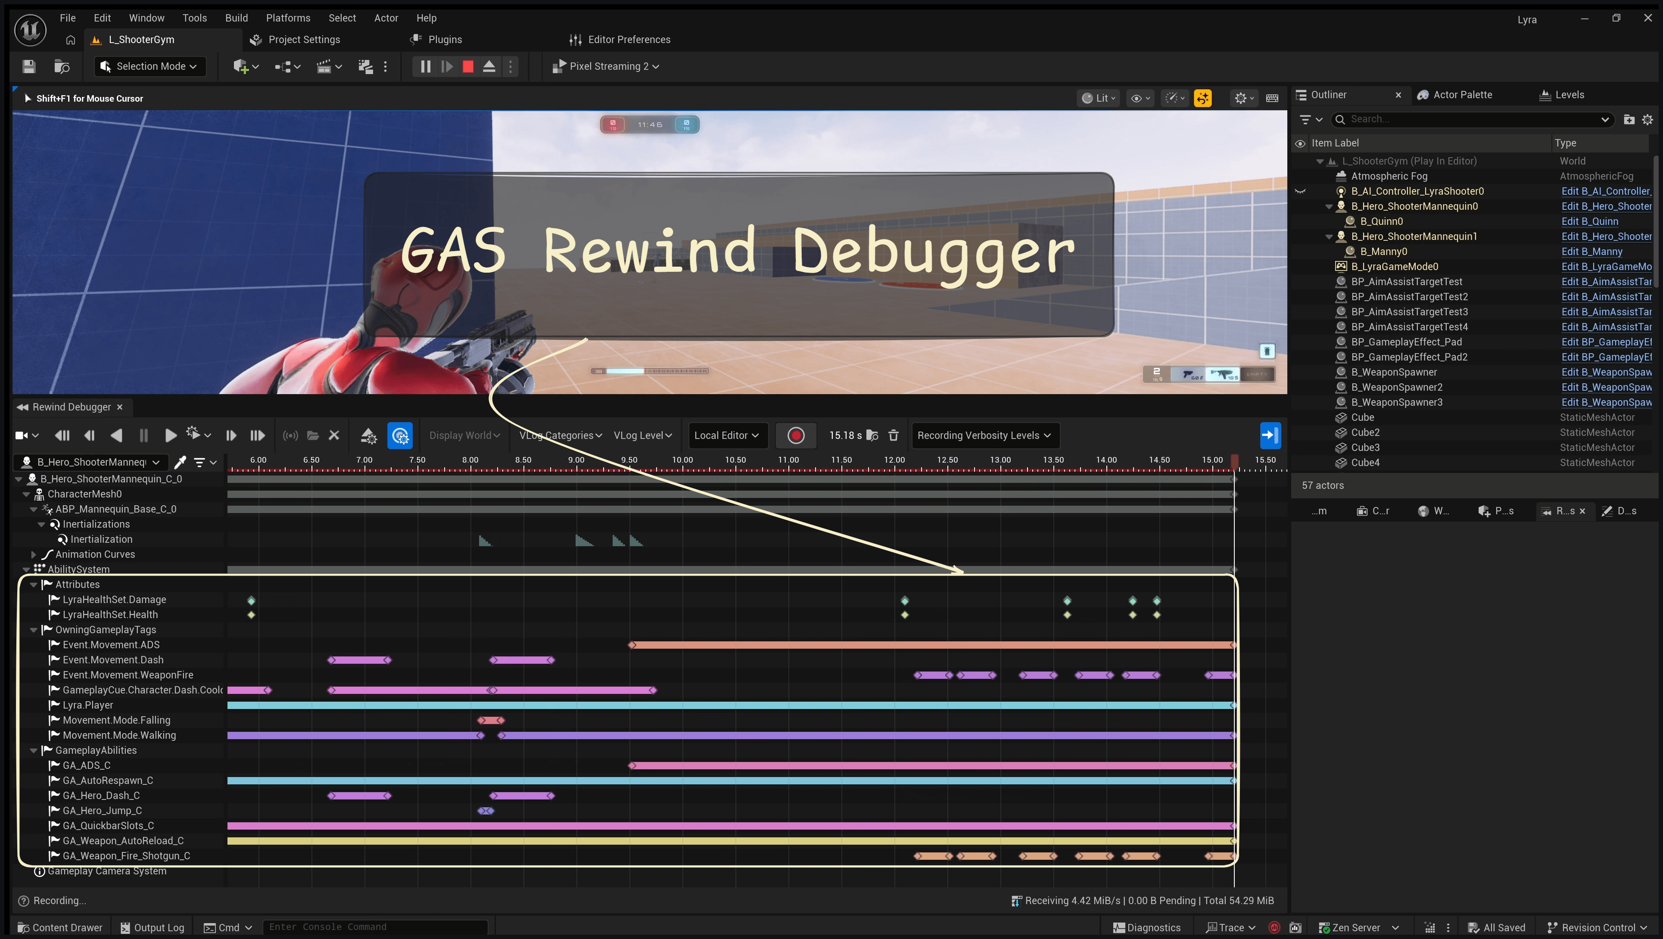
Task: Click the Outliner search field
Action: click(1472, 119)
